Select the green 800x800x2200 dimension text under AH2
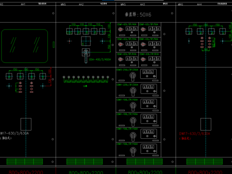232x174 pixels. pos(86,173)
